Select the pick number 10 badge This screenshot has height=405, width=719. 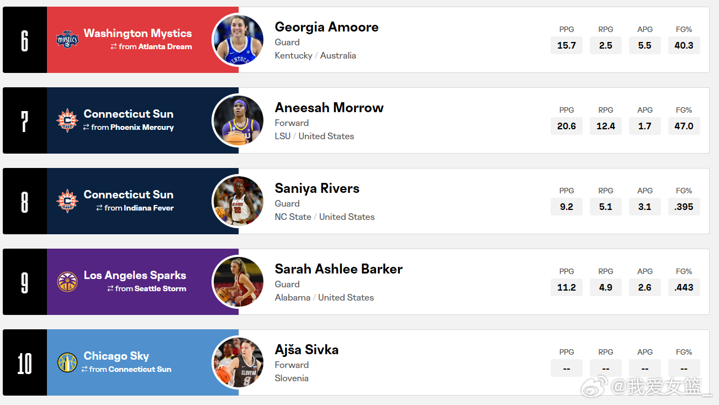(25, 362)
